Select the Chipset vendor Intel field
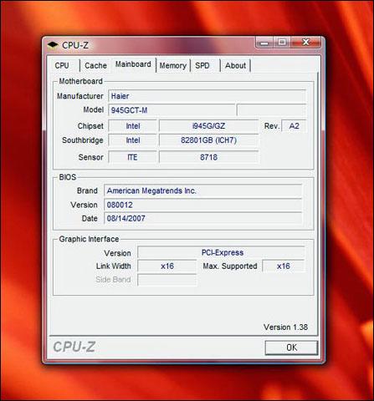 [x=133, y=126]
